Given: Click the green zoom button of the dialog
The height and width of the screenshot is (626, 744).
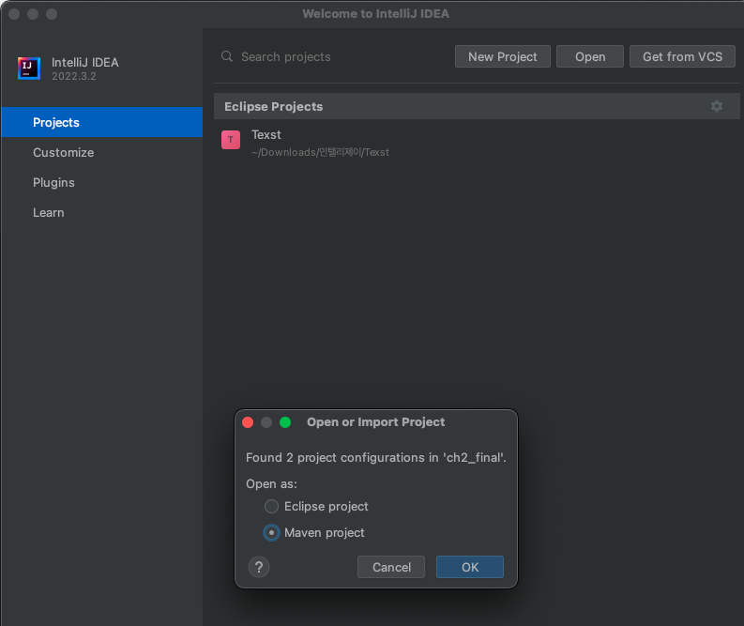Looking at the screenshot, I should (285, 422).
